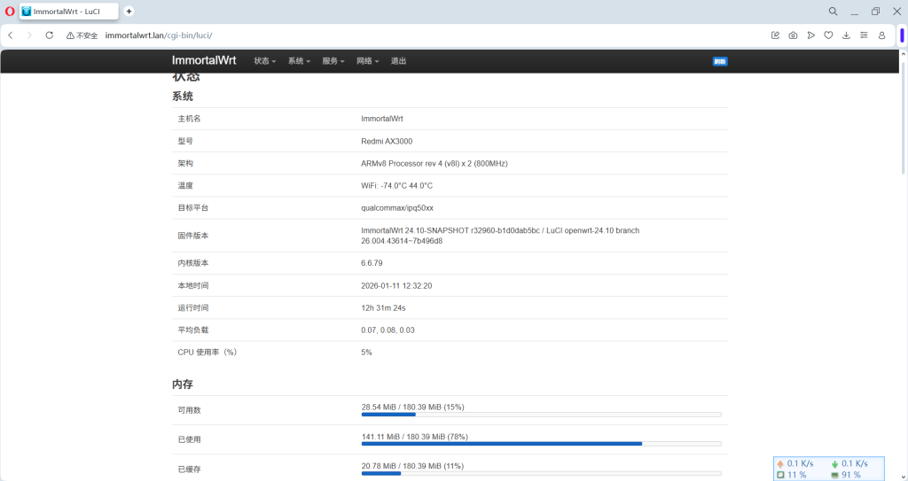Expand the 状态 dropdown menu
The width and height of the screenshot is (908, 481).
[264, 61]
